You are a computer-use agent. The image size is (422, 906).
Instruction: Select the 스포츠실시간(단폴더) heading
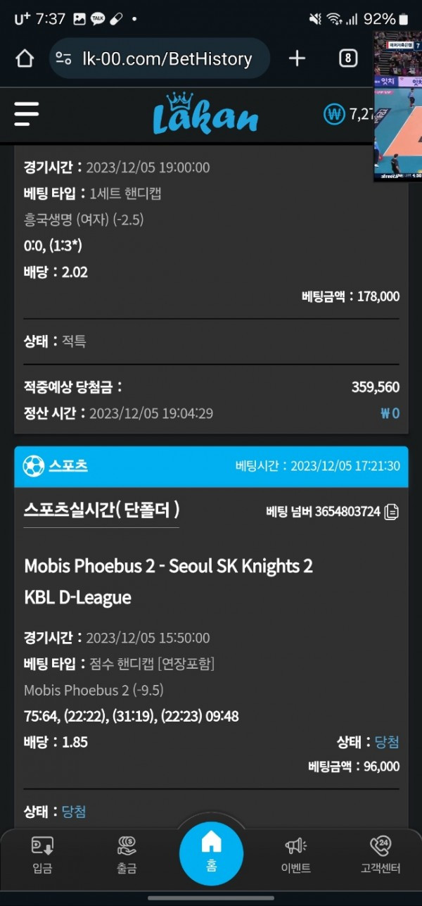point(101,510)
